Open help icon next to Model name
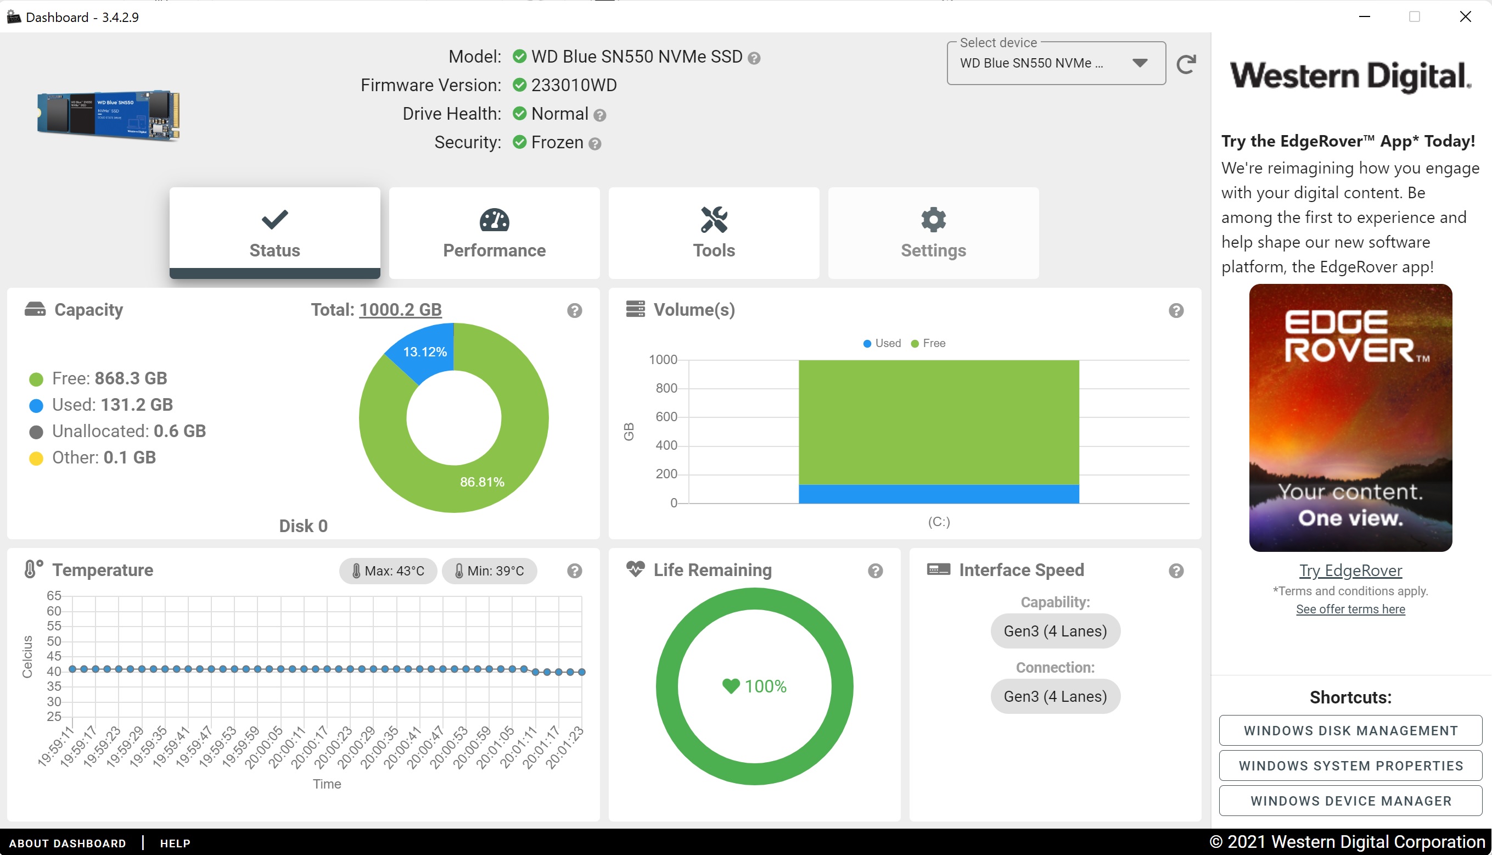Viewport: 1492px width, 855px height. coord(754,58)
